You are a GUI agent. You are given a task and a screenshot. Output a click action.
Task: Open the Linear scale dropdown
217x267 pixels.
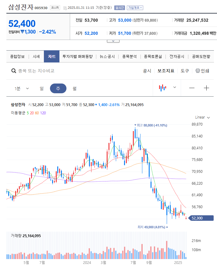(202, 117)
